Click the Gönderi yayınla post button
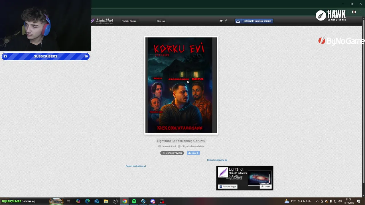Viewport: 365px width, 205px height. tap(172, 153)
